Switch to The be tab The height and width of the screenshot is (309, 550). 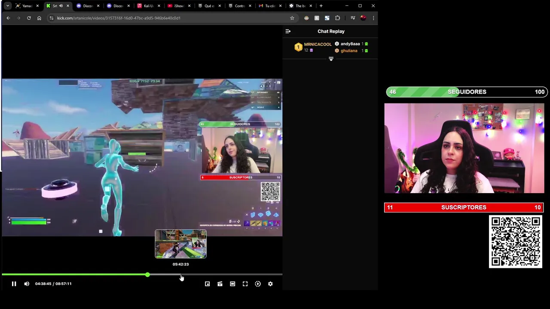[x=300, y=6]
